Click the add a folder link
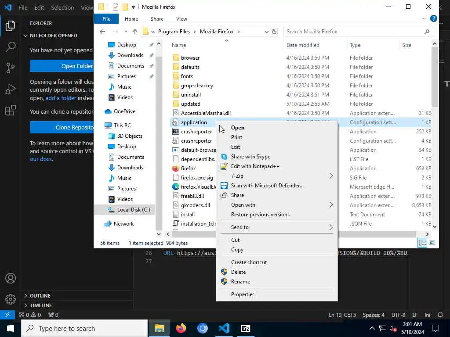Viewport: 450px width, 337px height. (x=61, y=98)
